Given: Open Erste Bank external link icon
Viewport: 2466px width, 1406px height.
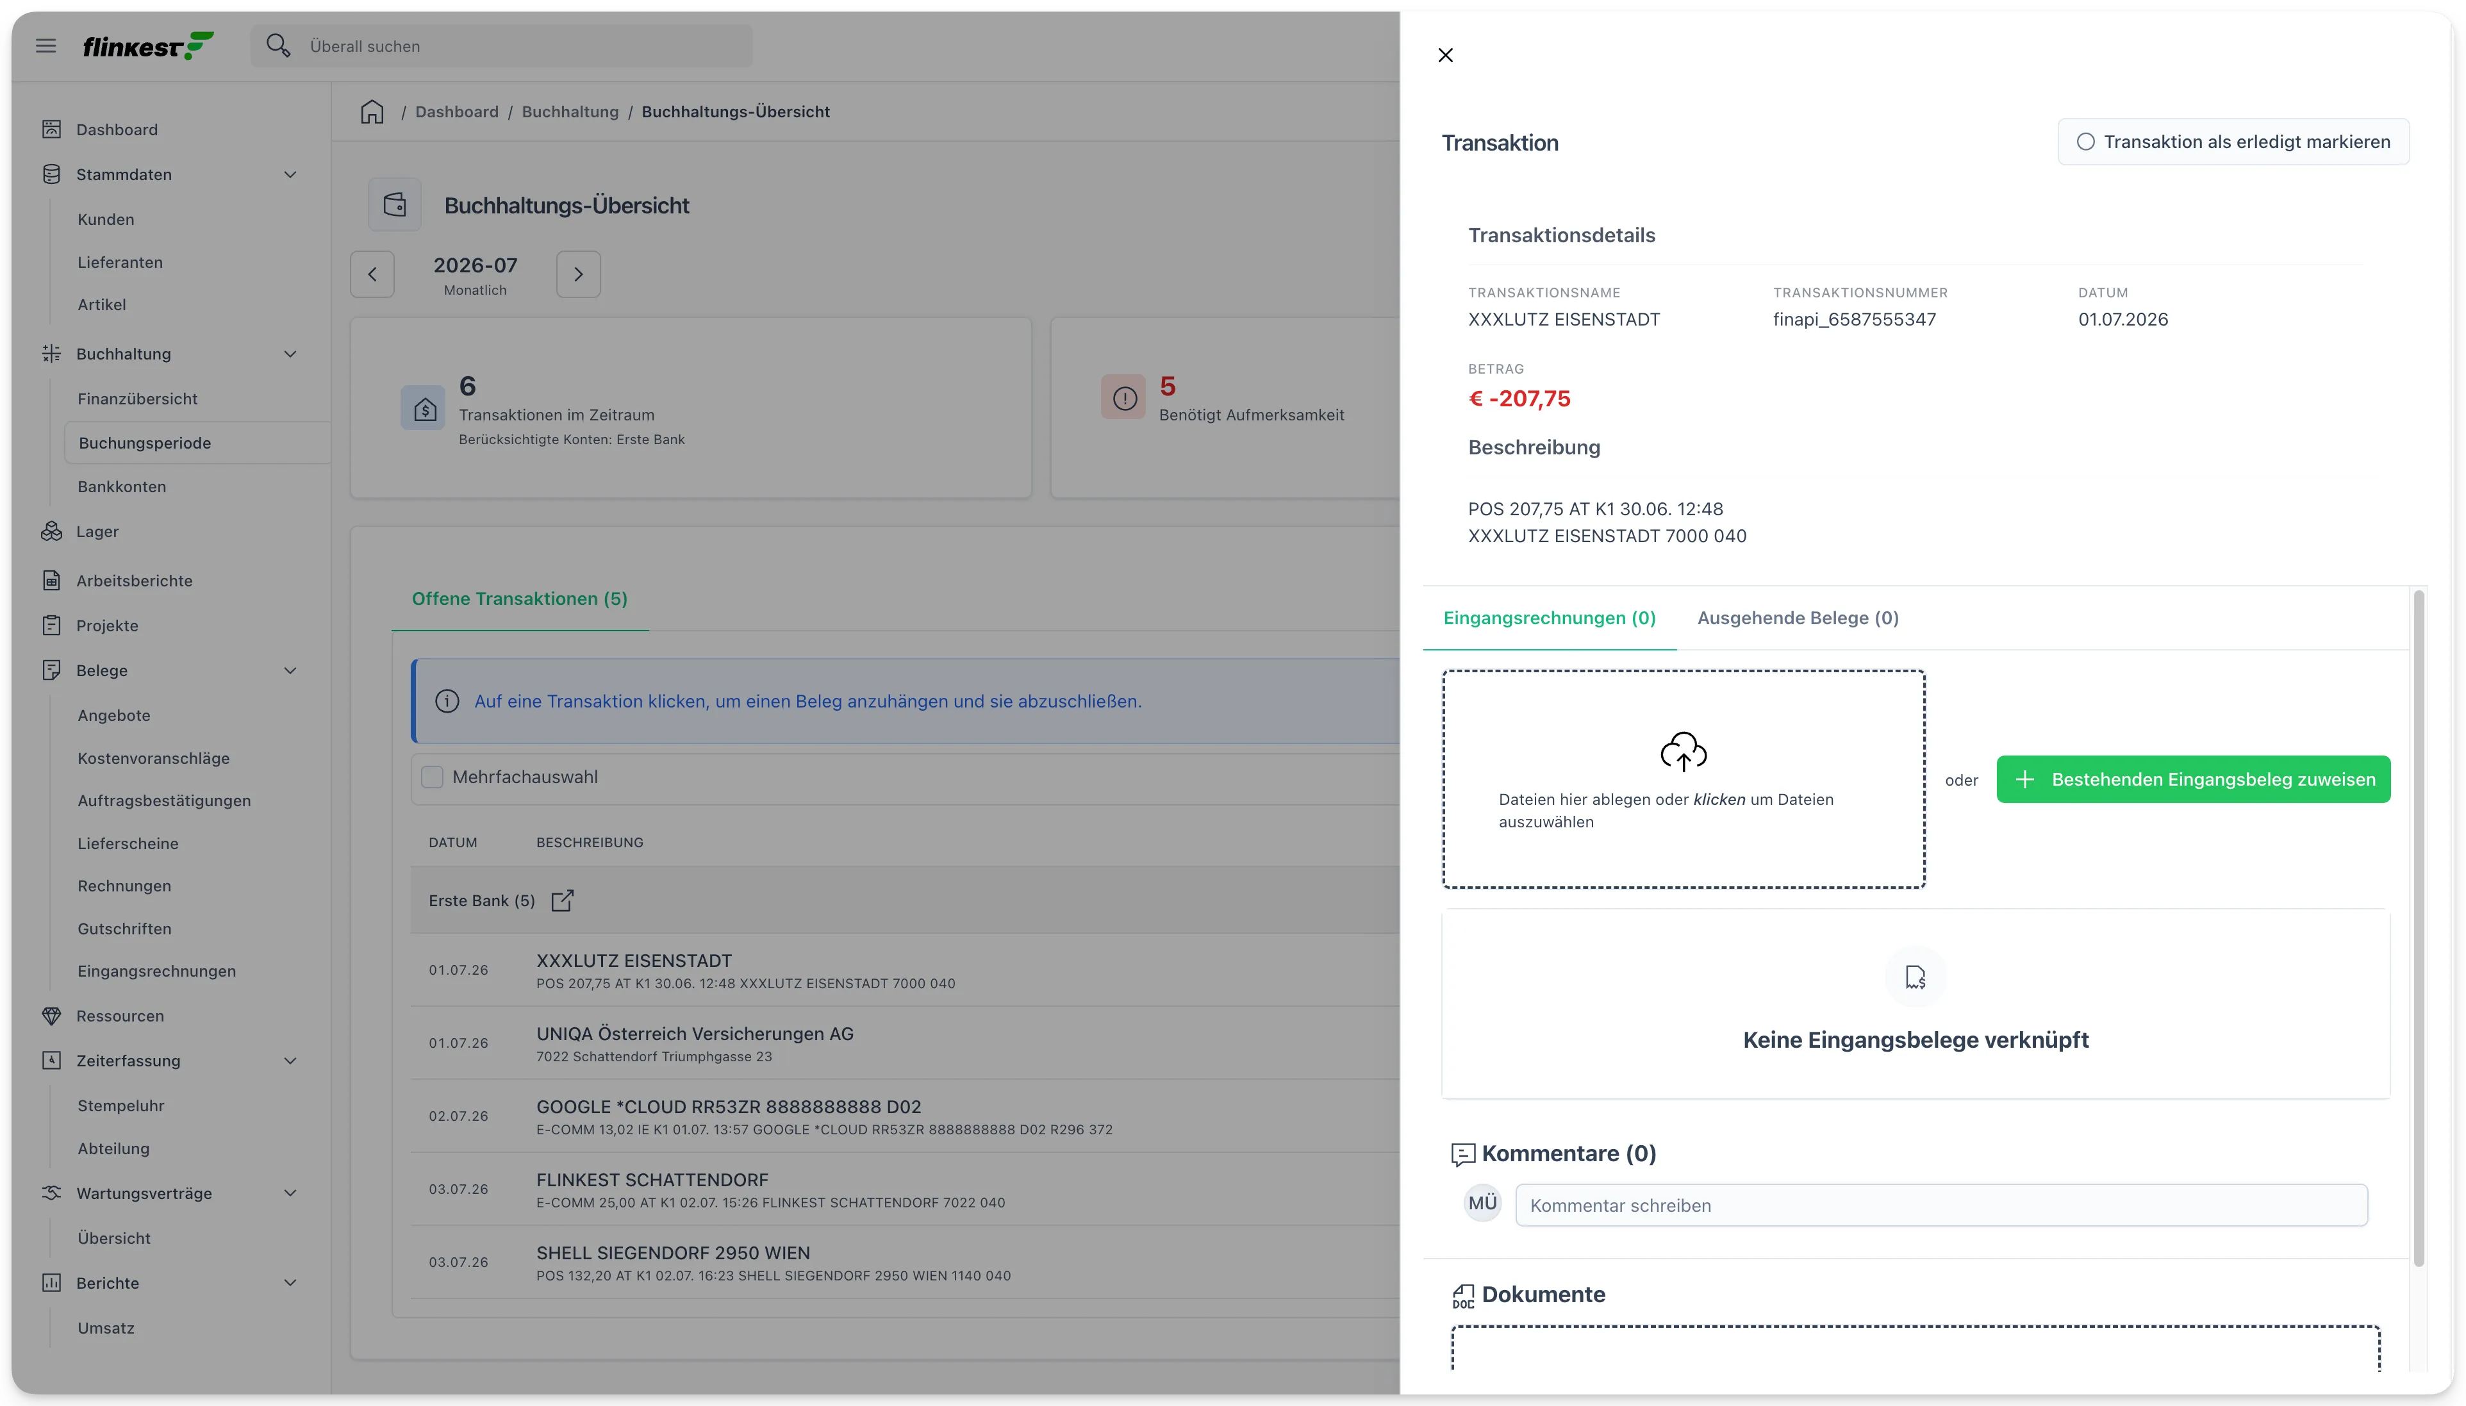Looking at the screenshot, I should point(562,900).
